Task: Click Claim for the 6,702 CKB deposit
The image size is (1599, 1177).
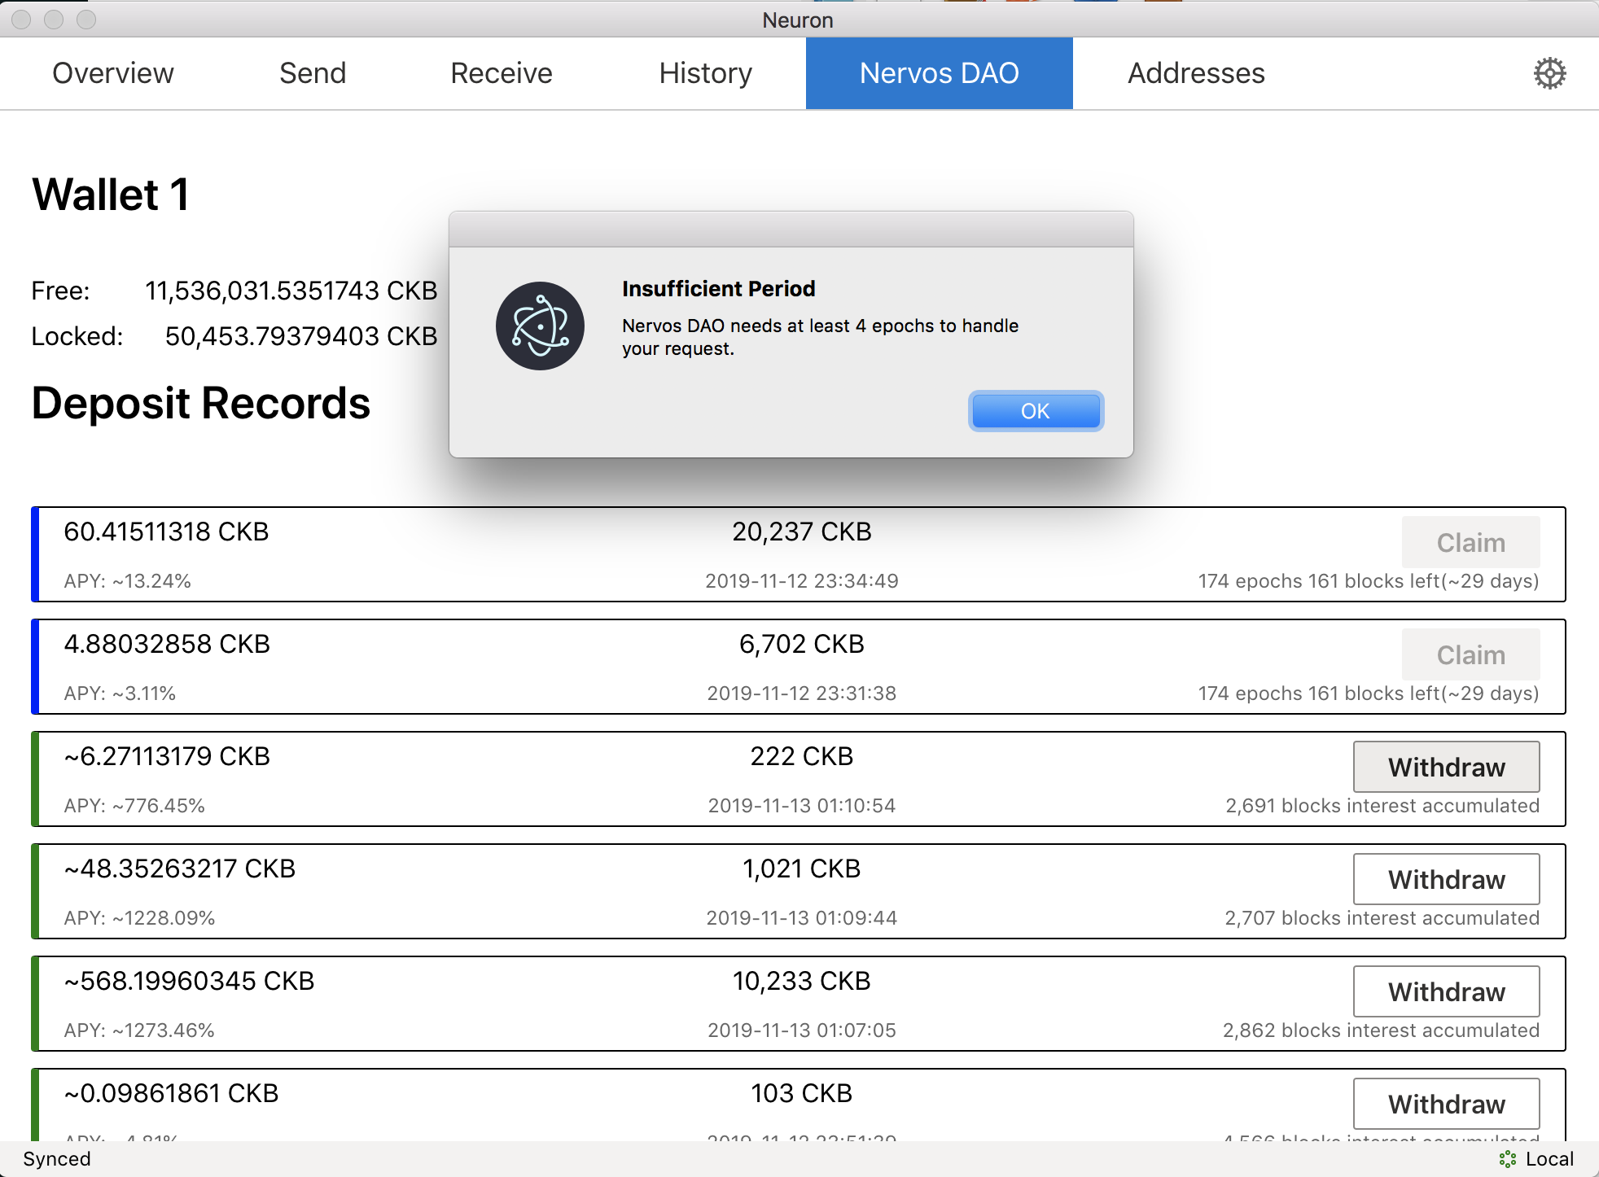Action: 1470,654
